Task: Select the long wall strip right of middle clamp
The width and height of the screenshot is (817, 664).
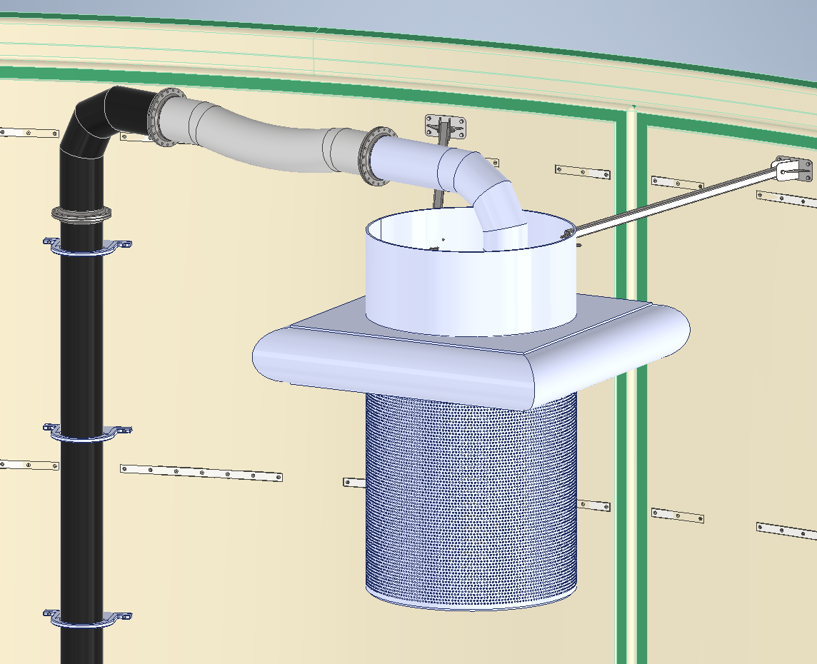Action: coord(201,473)
